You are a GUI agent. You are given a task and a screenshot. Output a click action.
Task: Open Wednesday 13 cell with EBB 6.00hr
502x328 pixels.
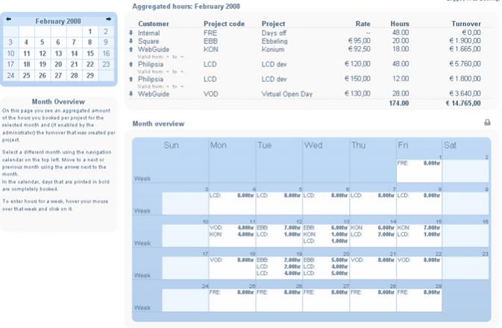coord(326,236)
